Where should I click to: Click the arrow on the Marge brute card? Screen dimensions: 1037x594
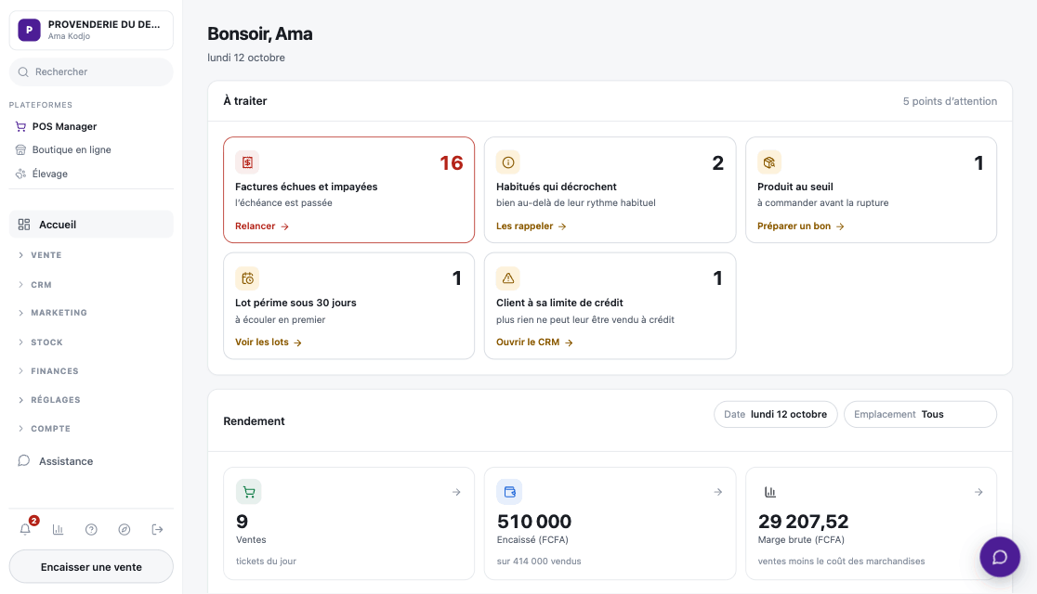978,492
